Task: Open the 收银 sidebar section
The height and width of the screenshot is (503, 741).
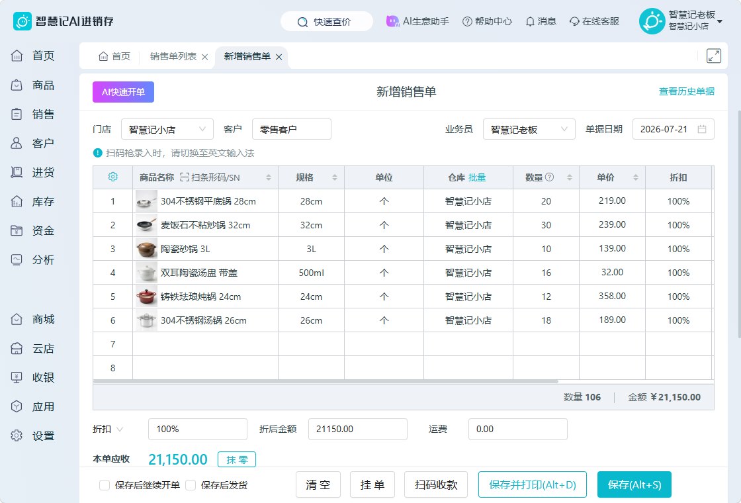Action: [32, 377]
